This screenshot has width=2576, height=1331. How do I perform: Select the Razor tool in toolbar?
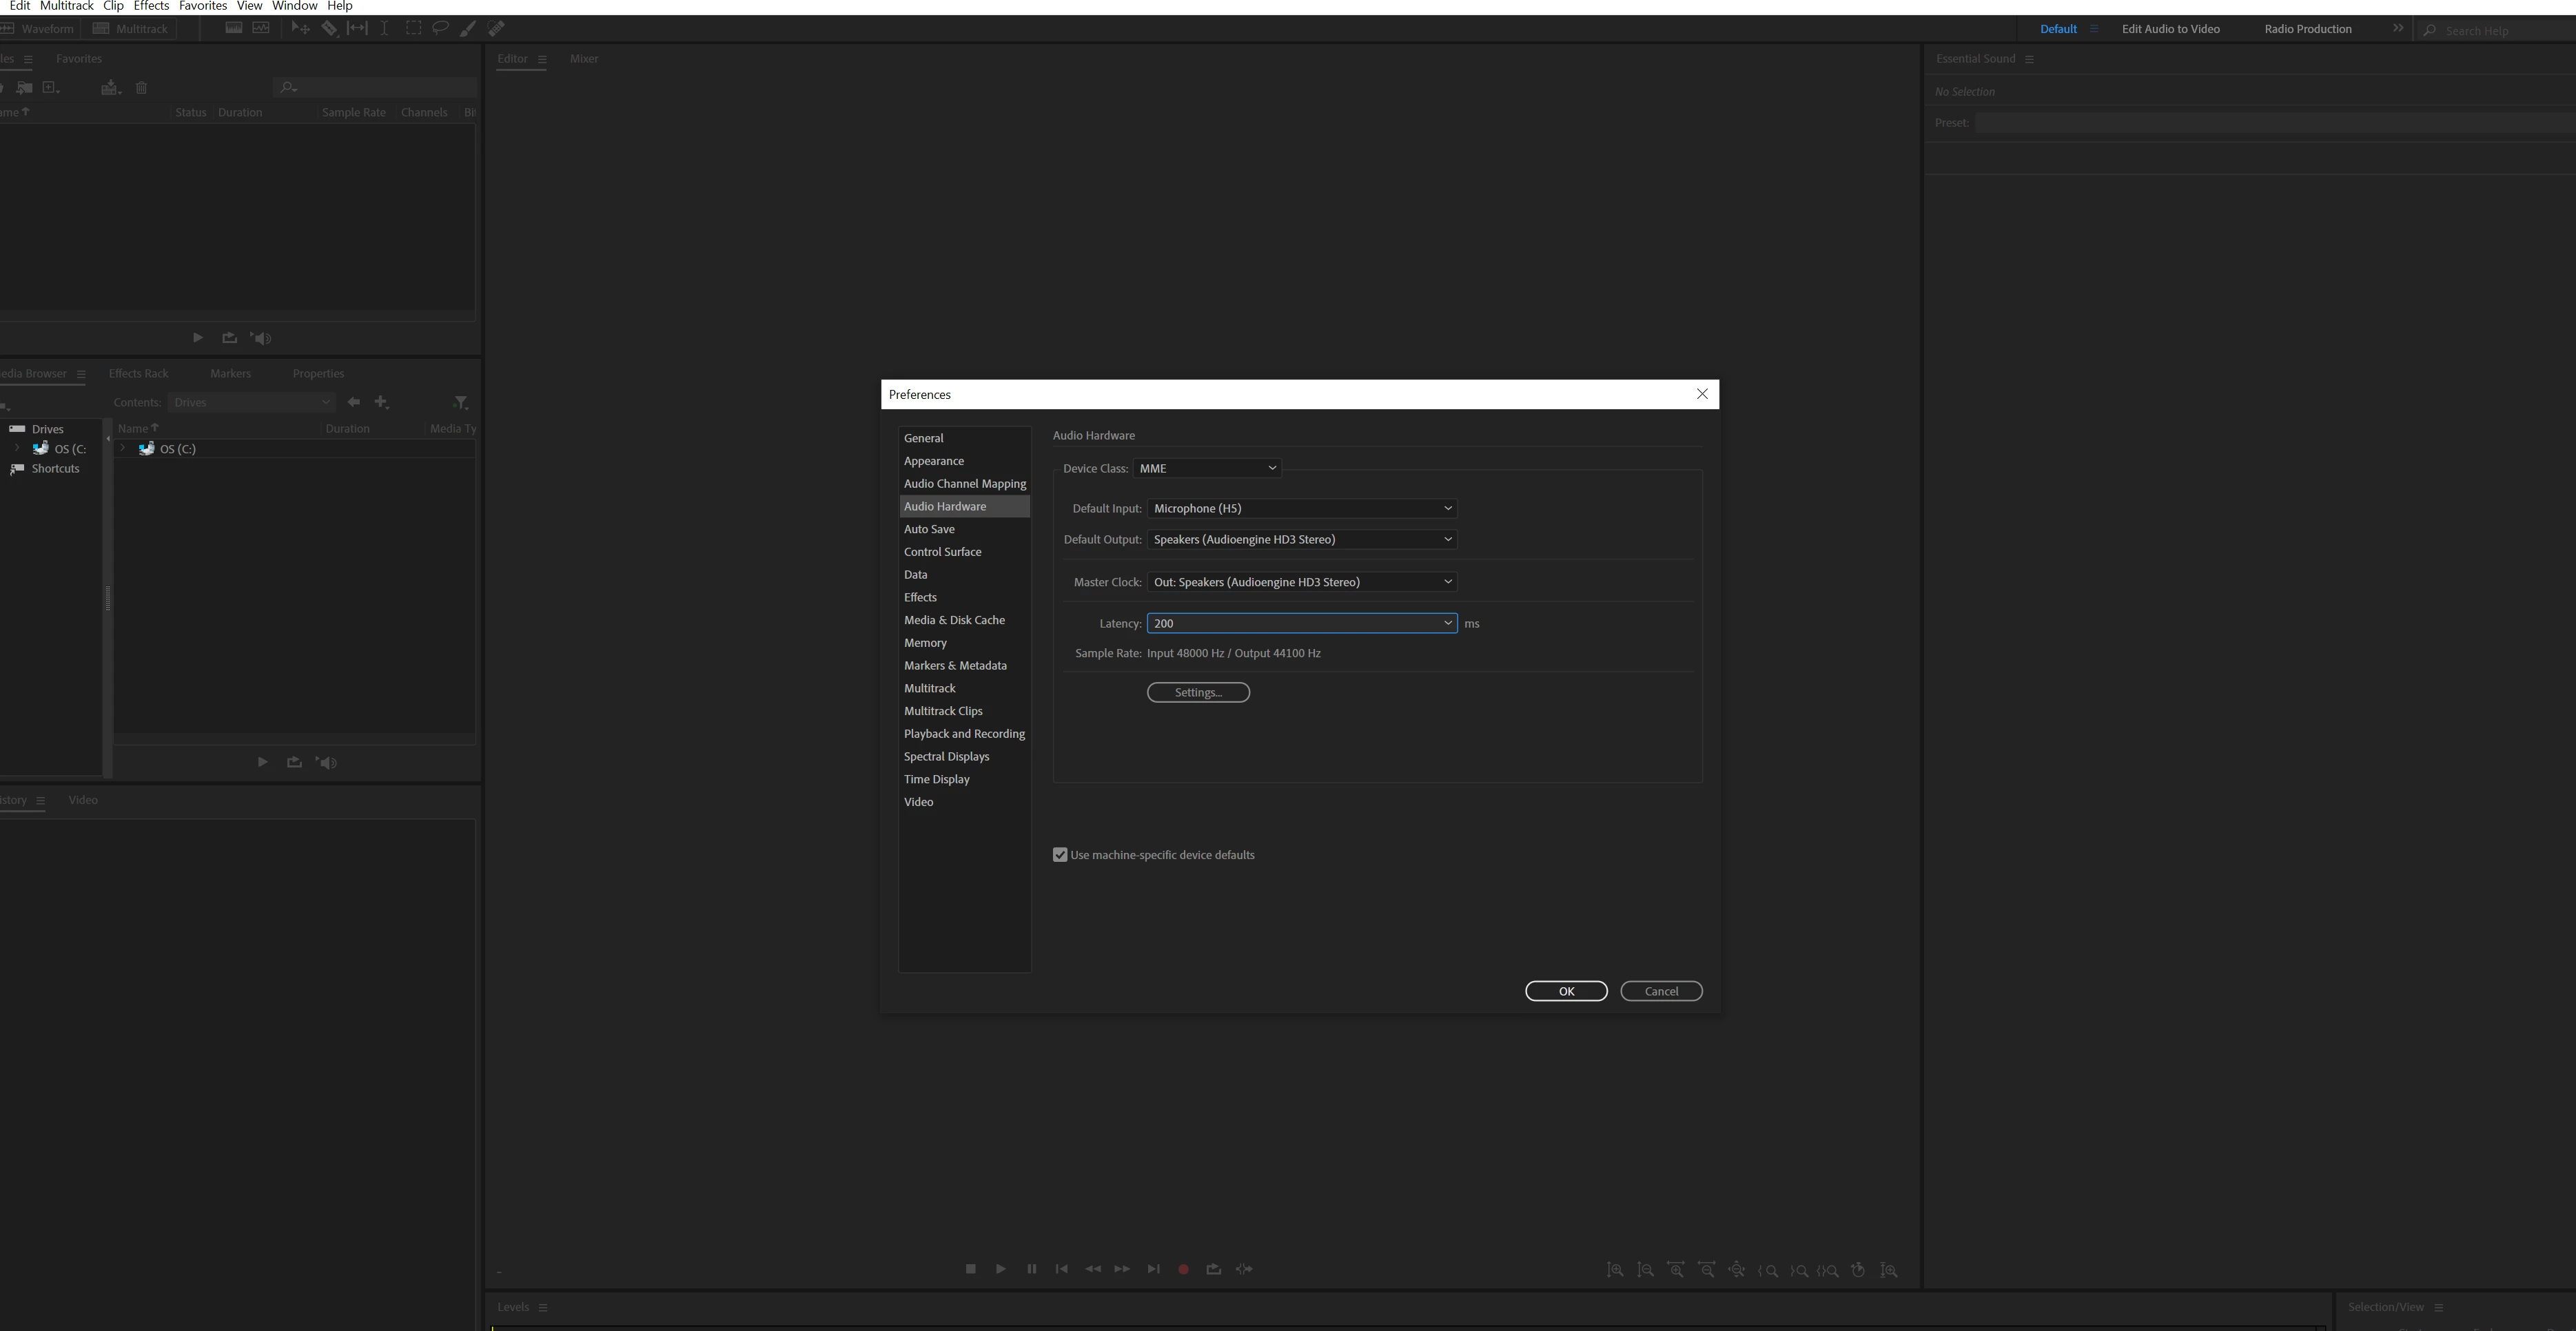(329, 29)
